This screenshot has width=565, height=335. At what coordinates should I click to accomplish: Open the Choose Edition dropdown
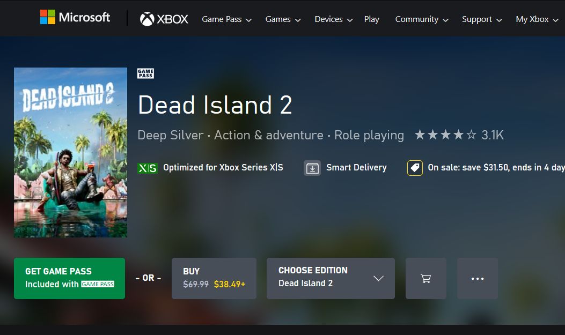click(331, 278)
